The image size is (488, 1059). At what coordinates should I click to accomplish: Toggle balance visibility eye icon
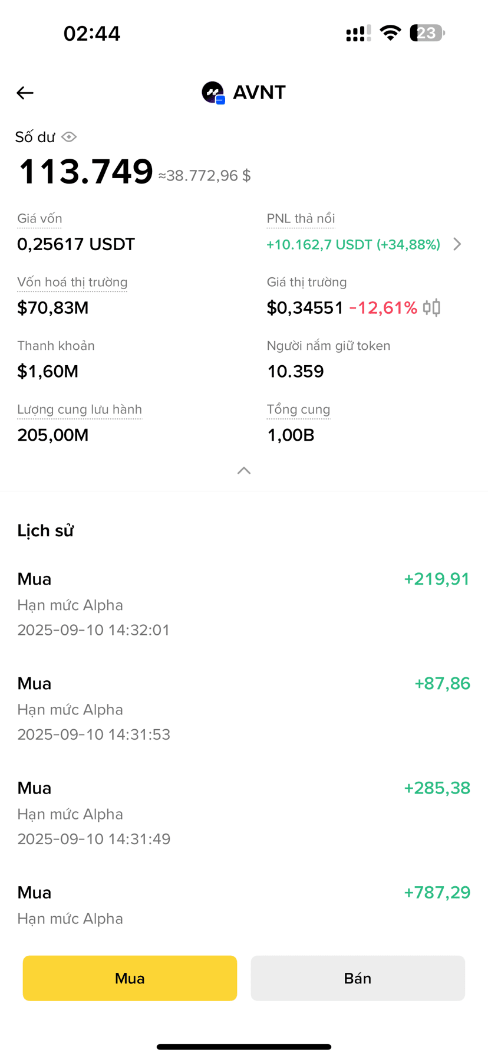(69, 137)
